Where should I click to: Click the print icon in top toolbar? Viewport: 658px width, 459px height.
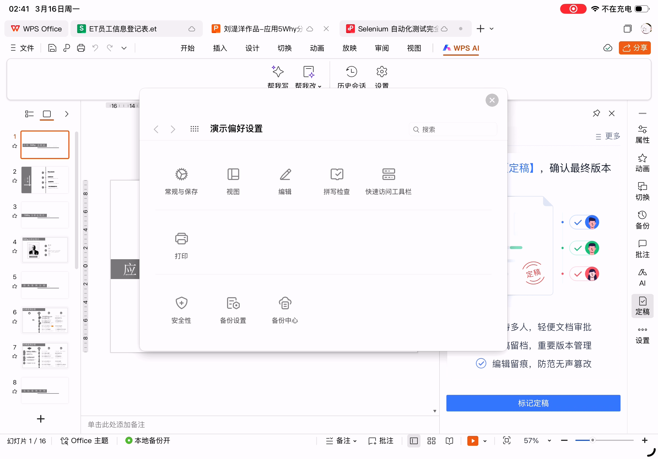tap(81, 48)
